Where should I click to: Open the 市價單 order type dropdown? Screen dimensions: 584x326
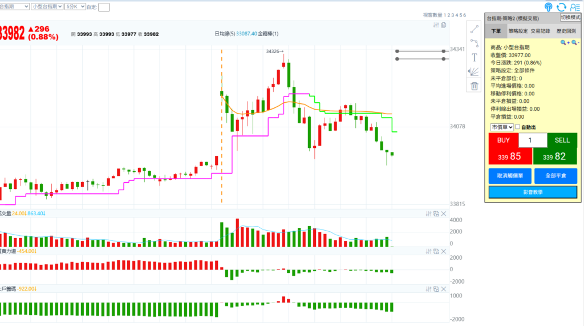coord(502,127)
